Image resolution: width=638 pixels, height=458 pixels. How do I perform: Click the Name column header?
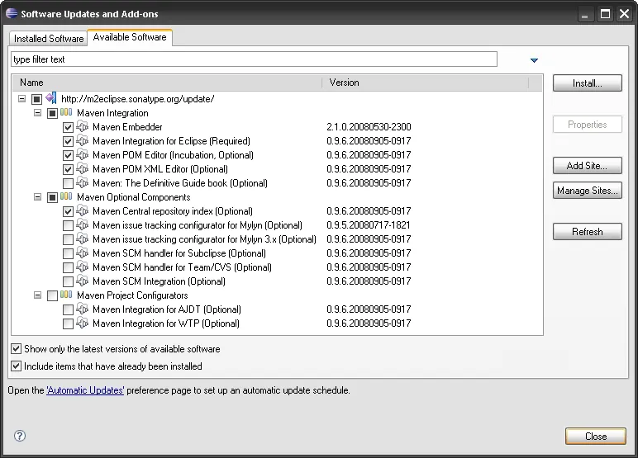coord(167,83)
